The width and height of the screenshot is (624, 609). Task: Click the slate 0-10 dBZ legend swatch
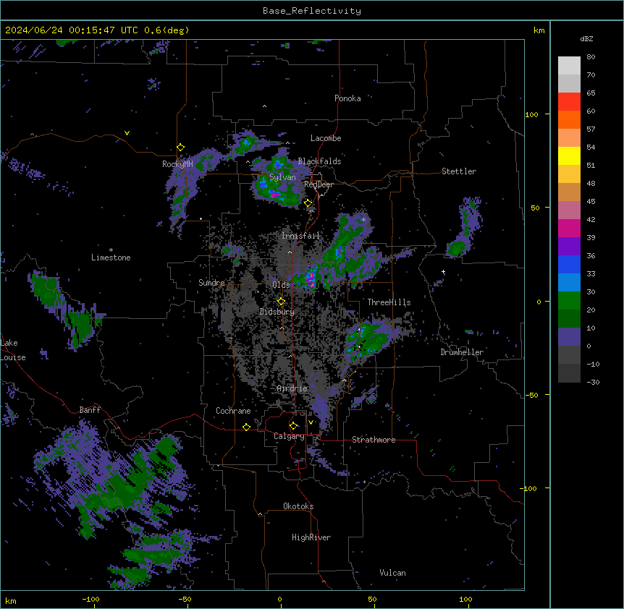(569, 337)
